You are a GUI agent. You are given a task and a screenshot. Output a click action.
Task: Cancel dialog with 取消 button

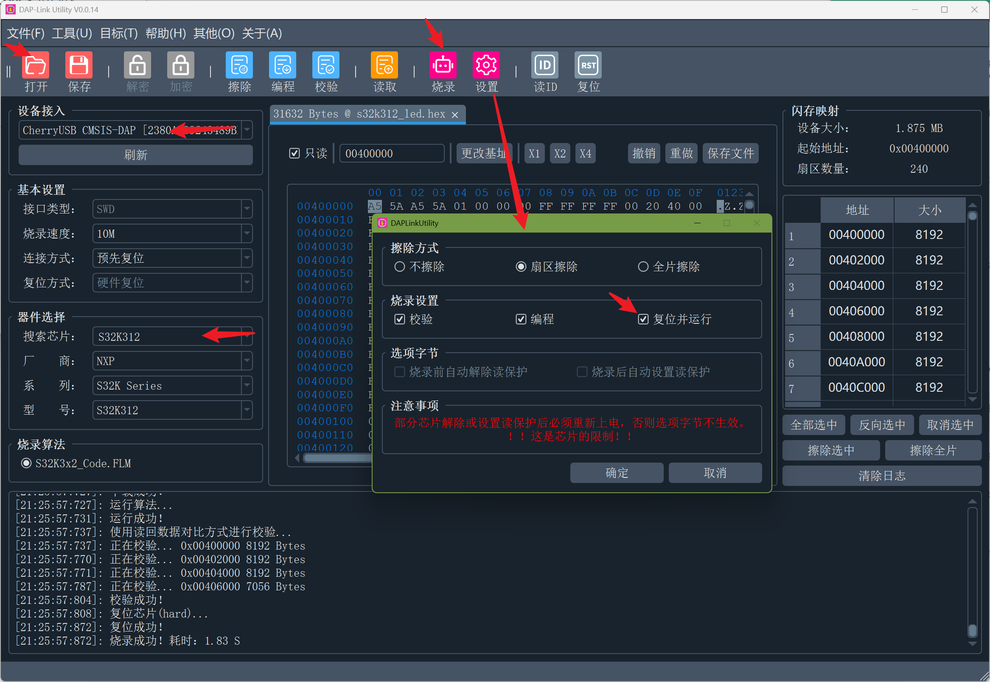pos(715,473)
